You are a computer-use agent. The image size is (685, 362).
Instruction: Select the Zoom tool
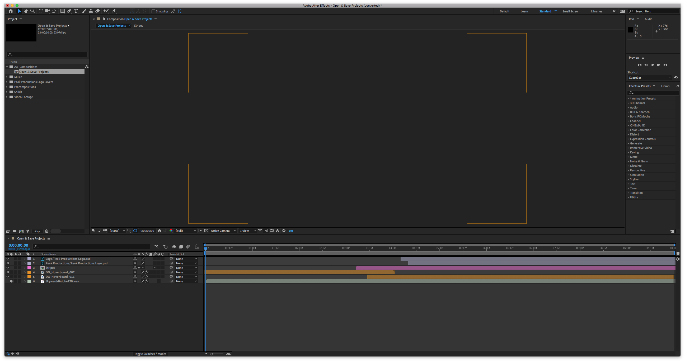point(32,11)
